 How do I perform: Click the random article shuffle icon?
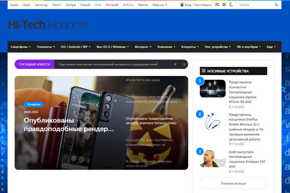pos(217,5)
